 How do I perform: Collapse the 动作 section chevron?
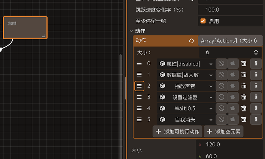coord(131,31)
